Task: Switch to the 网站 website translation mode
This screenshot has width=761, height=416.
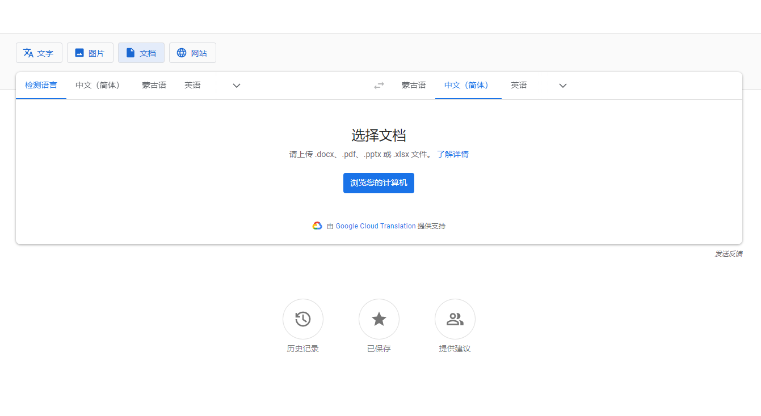Action: click(192, 53)
